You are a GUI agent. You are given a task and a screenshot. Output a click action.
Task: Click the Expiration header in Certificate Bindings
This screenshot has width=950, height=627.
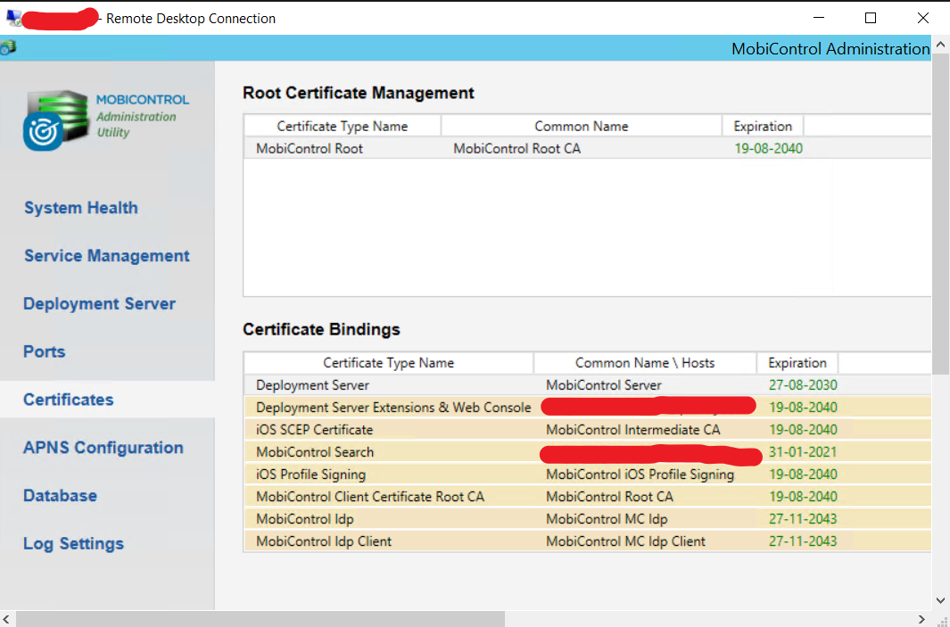pos(797,363)
